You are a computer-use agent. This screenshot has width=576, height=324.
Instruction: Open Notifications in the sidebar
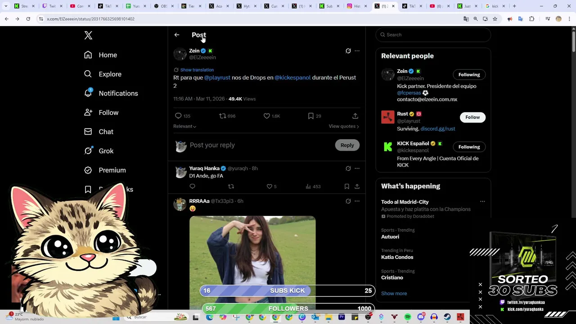[111, 93]
